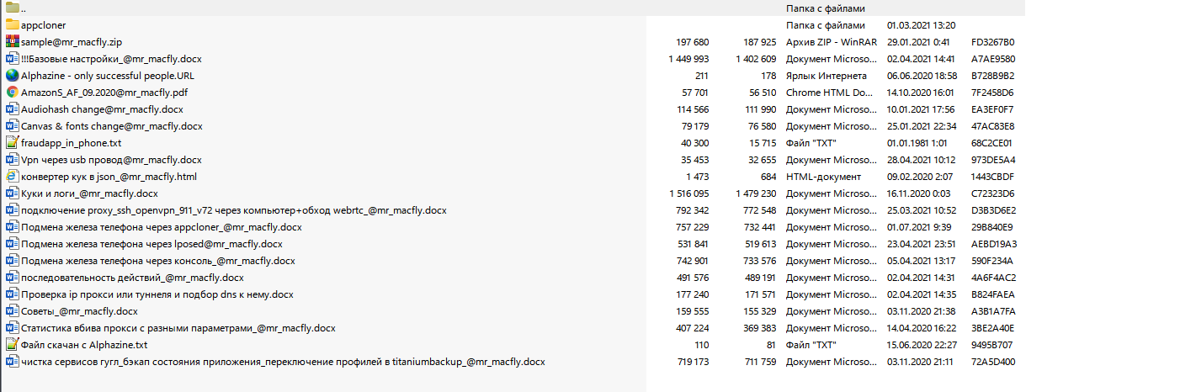Select Подмена железа телефона через appcloner file
This screenshot has height=392, width=1196.
pos(162,227)
